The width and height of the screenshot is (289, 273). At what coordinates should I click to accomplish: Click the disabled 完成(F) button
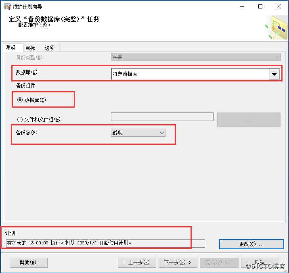219,263
